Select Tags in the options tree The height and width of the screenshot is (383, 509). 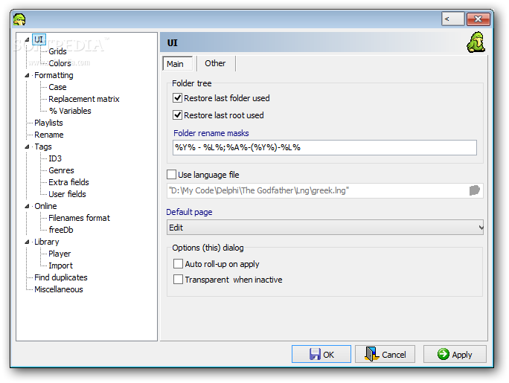click(43, 147)
